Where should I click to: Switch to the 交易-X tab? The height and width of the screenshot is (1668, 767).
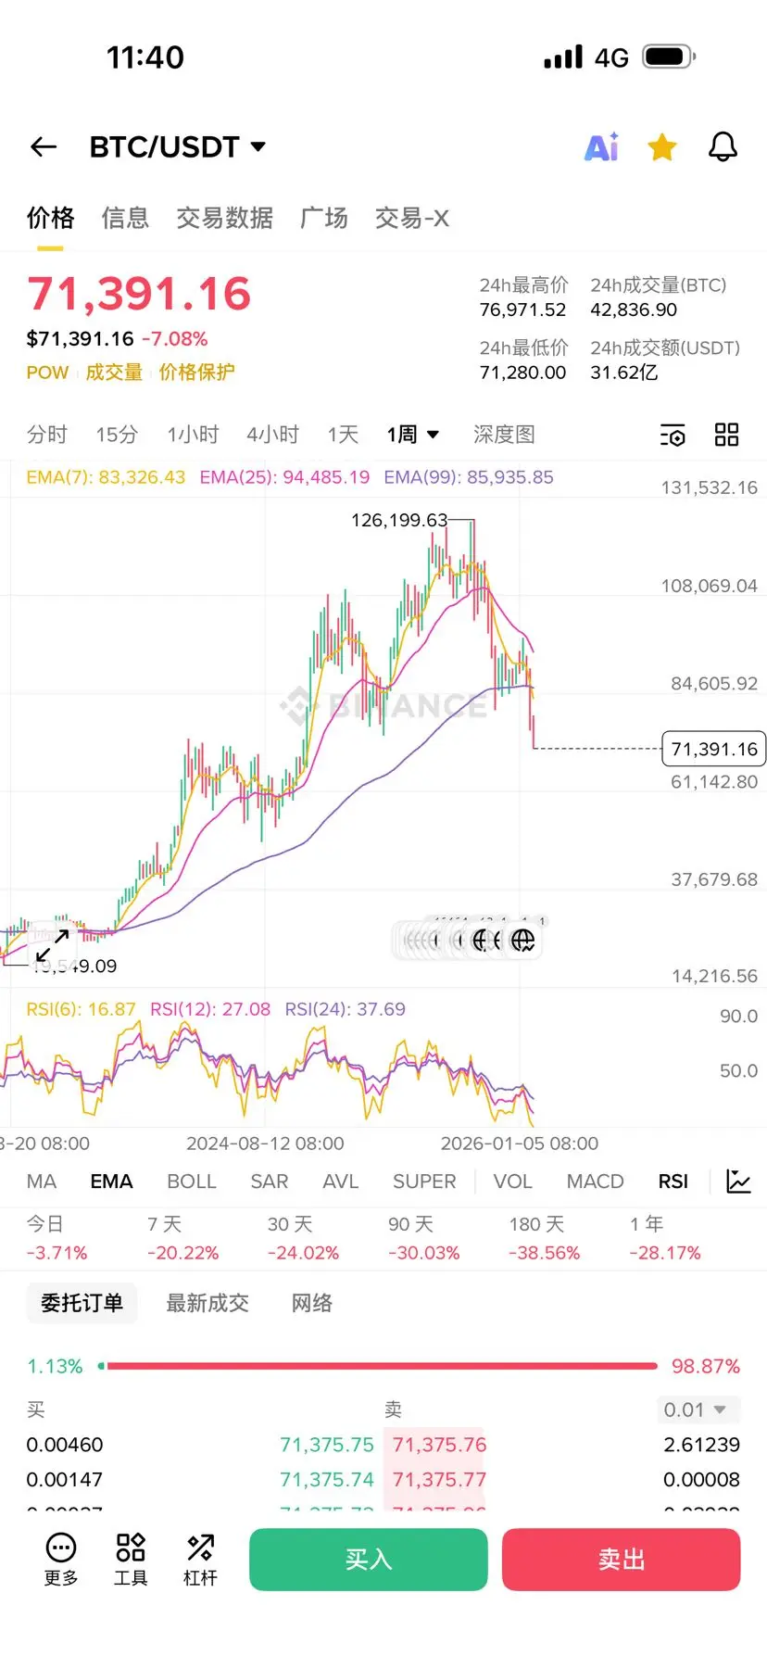pos(412,218)
